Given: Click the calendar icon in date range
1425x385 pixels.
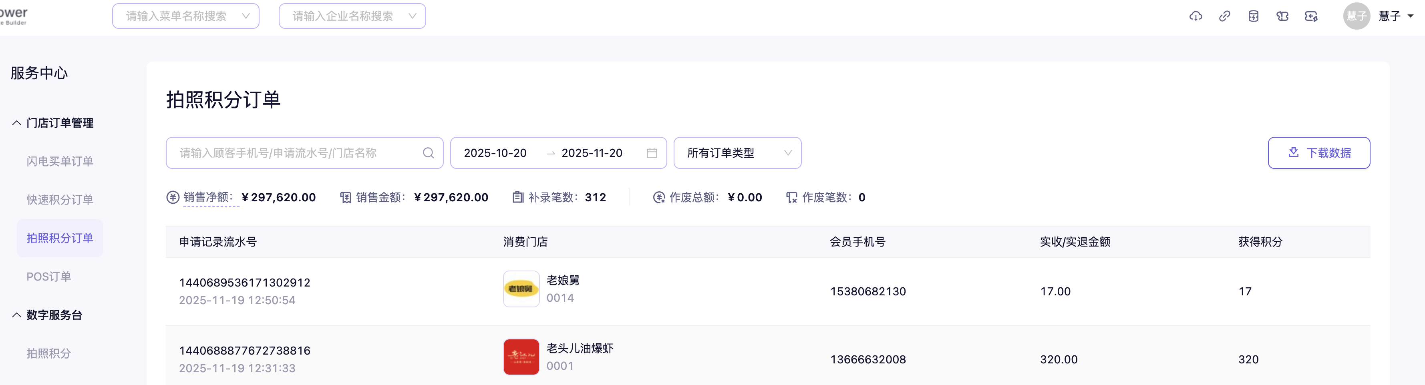Looking at the screenshot, I should (x=652, y=153).
